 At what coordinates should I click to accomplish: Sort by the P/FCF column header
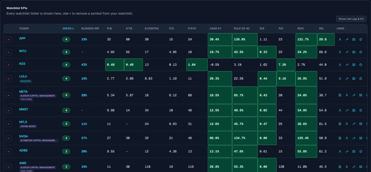192,29
